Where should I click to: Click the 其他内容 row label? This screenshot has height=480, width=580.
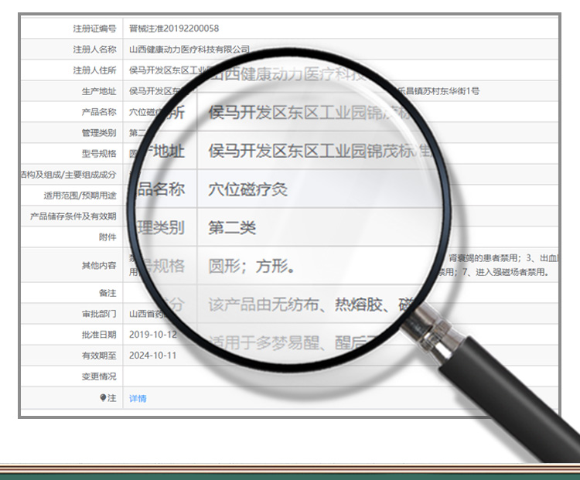pyautogui.click(x=99, y=265)
